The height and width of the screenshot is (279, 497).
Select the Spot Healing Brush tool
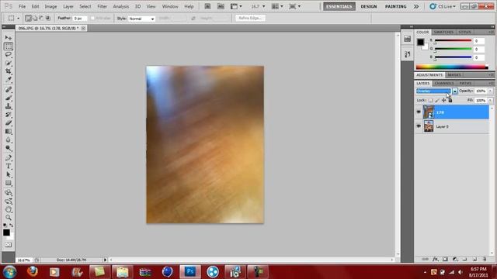pyautogui.click(x=9, y=90)
